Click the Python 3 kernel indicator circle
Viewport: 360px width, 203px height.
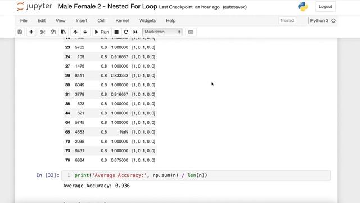[334, 20]
